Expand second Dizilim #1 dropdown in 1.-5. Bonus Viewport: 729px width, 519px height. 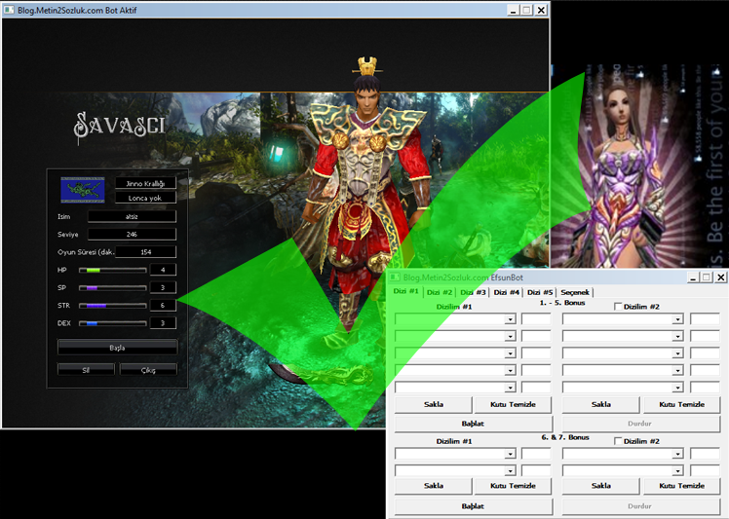(510, 336)
